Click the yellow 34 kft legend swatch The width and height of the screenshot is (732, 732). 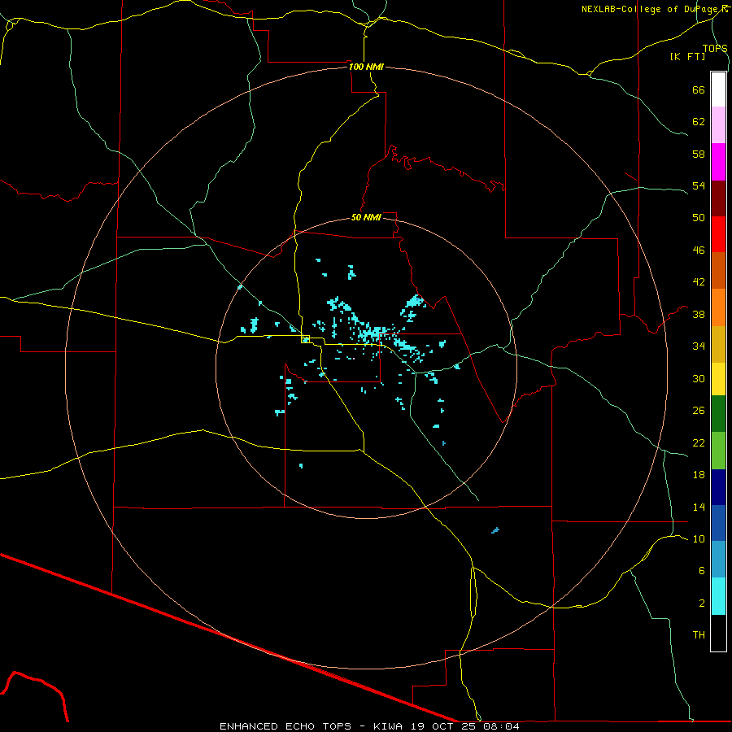pos(718,379)
